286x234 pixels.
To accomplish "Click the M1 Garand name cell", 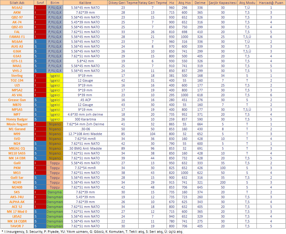I will pyautogui.click(x=17, y=129).
